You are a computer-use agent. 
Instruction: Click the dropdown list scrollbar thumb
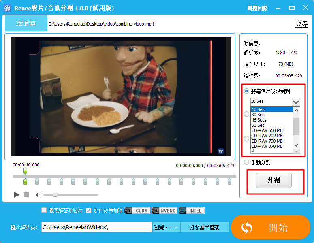pyautogui.click(x=297, y=126)
